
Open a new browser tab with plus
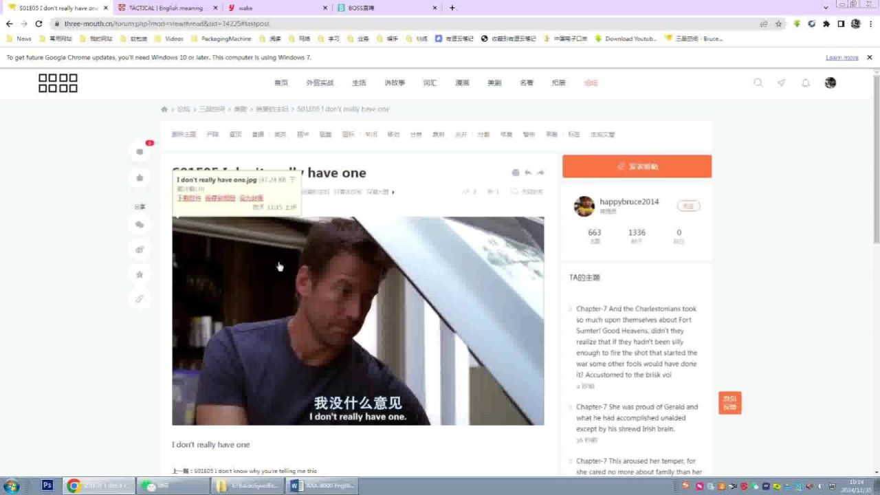click(x=452, y=8)
